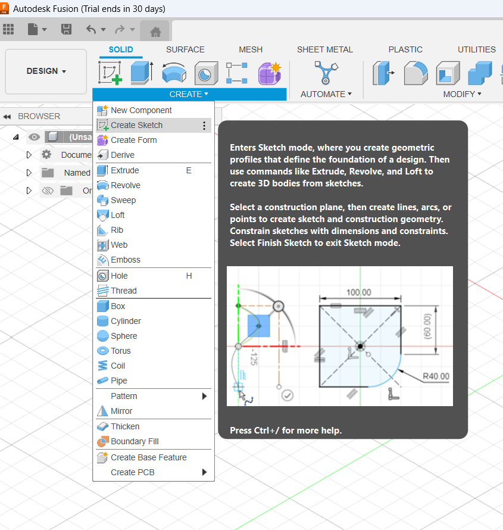
Task: Expand Named Views tree node
Action: pyautogui.click(x=29, y=173)
